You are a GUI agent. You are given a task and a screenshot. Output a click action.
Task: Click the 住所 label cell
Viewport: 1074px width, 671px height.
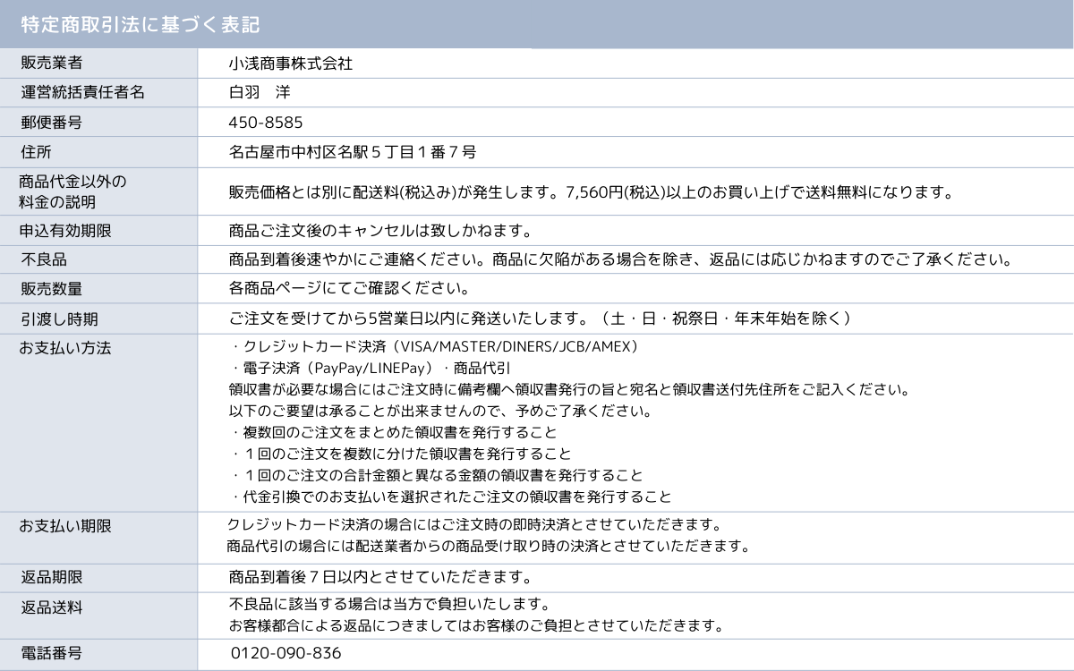pyautogui.click(x=36, y=151)
